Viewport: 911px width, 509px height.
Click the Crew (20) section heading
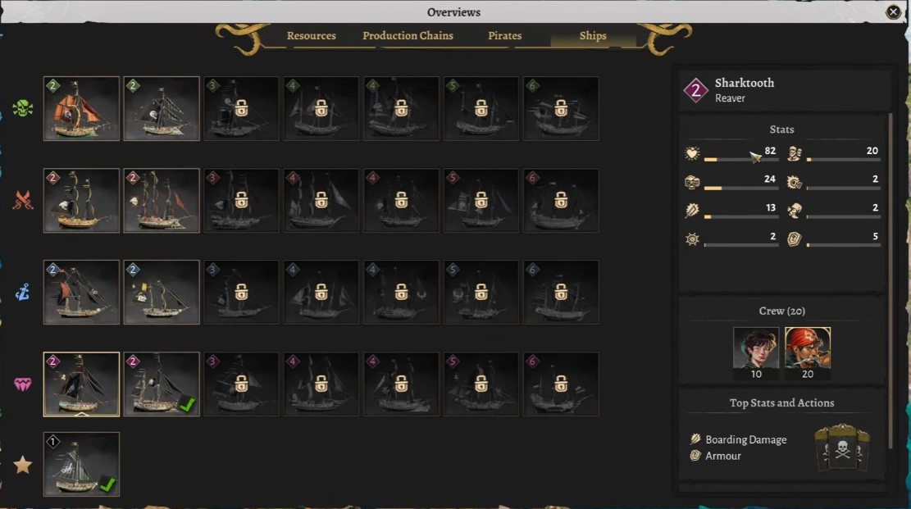click(x=781, y=311)
